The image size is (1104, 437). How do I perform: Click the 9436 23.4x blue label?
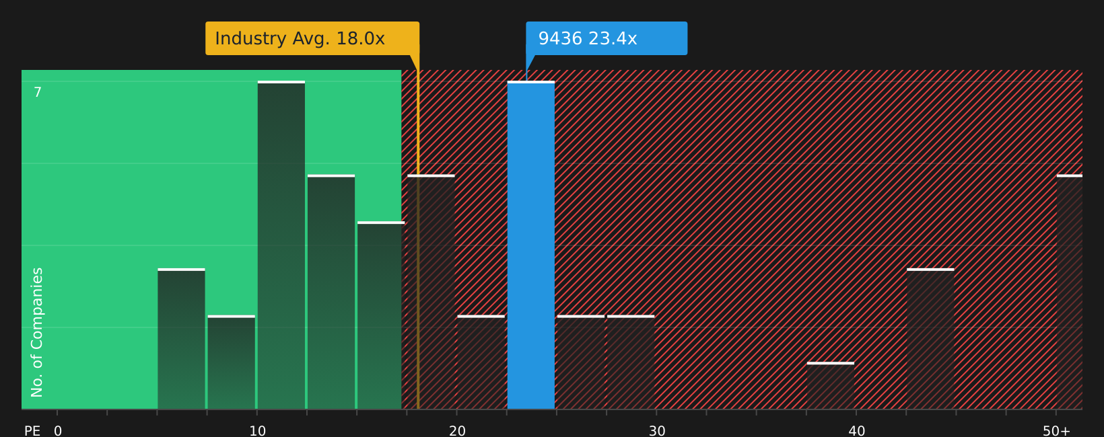tap(607, 38)
